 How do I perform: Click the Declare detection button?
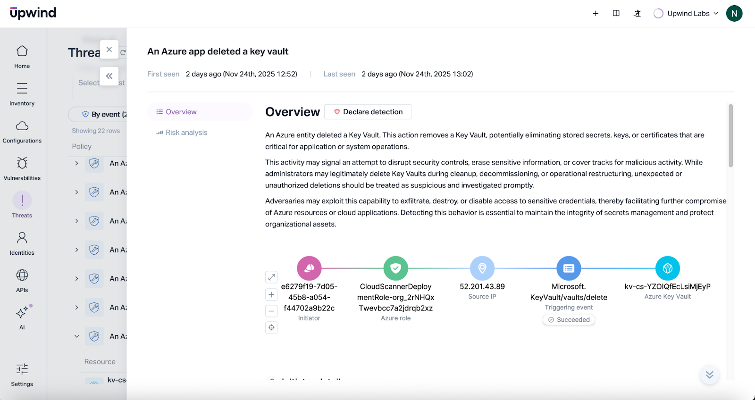pos(368,112)
